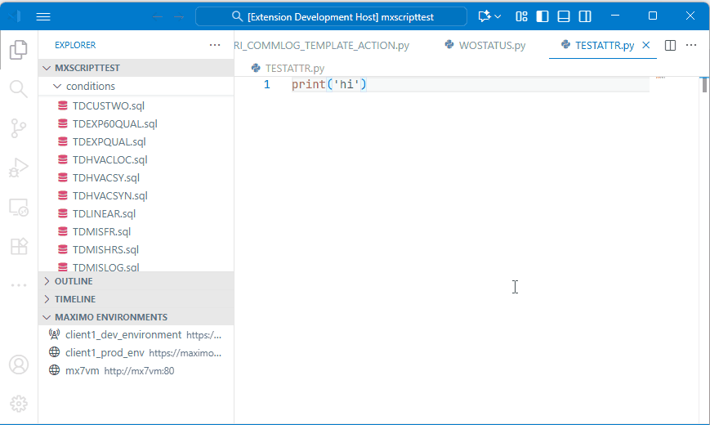Show additional views ellipsis in activity bar

(x=19, y=285)
